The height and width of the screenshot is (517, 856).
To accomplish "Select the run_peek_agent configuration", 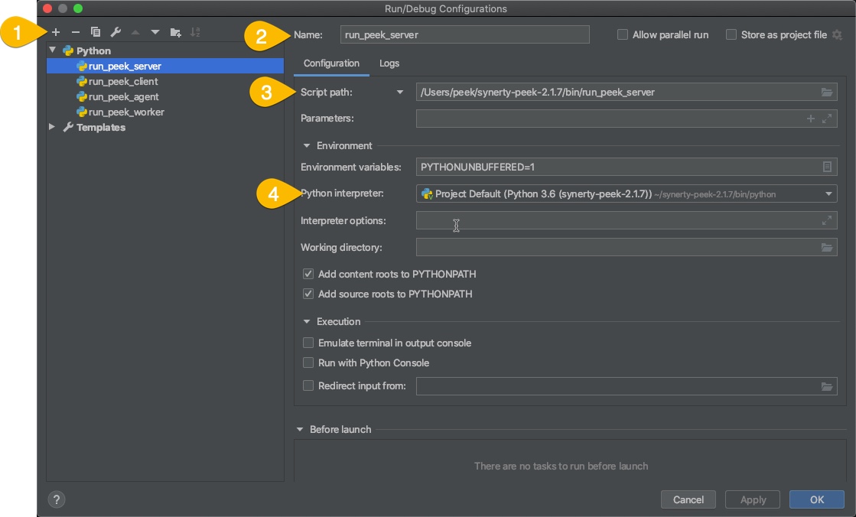I will coord(165,96).
